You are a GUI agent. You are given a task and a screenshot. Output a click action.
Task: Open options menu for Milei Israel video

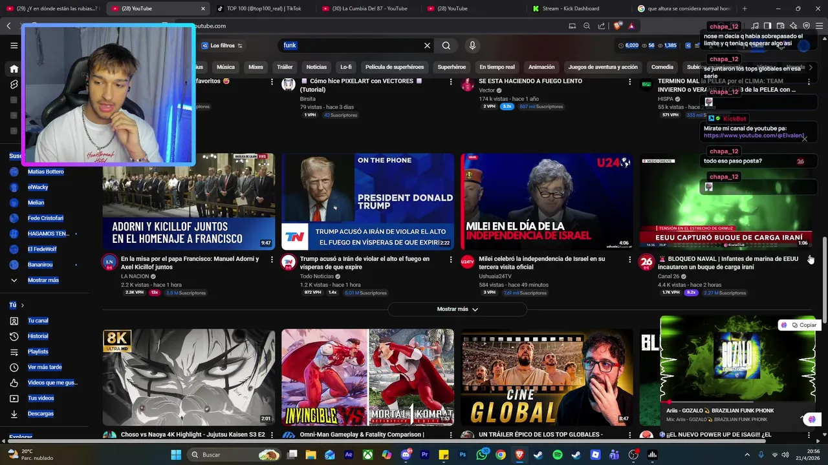click(x=629, y=259)
